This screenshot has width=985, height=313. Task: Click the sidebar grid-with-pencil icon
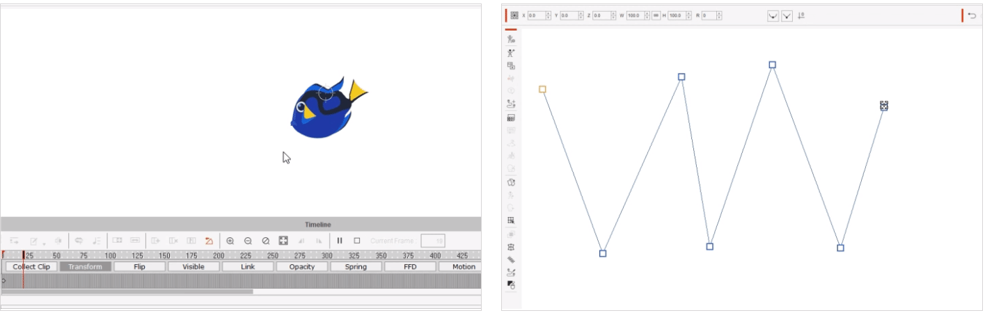pyautogui.click(x=511, y=220)
